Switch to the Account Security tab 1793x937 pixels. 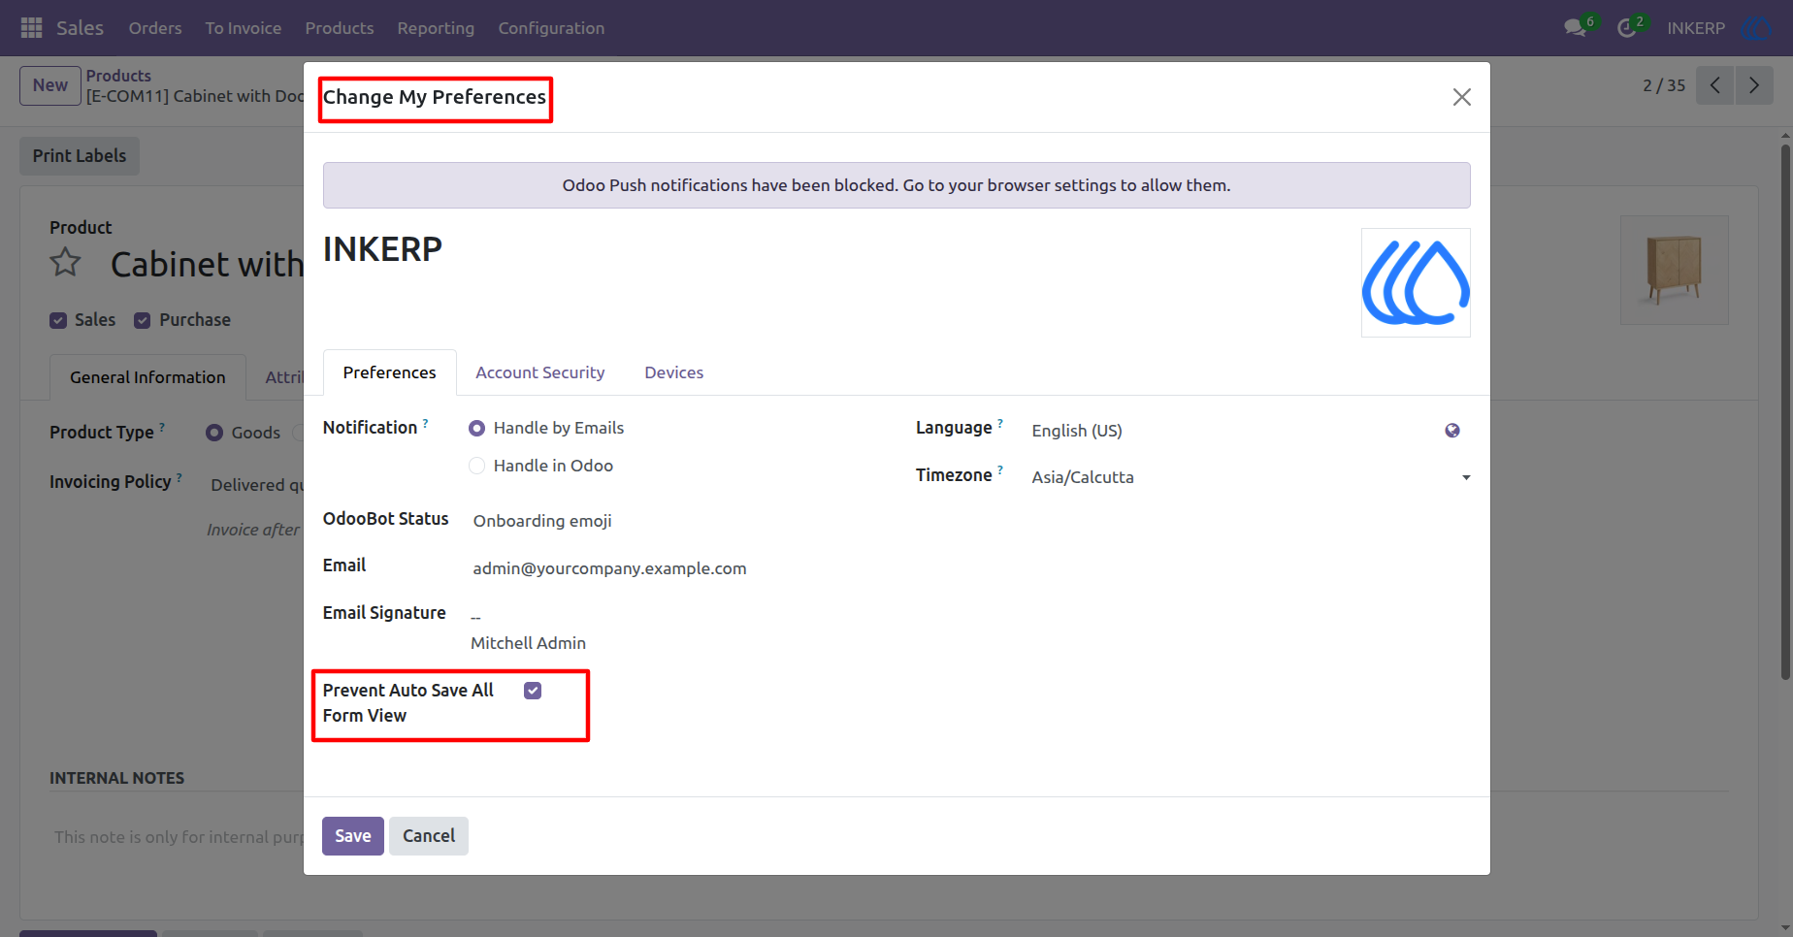(540, 372)
